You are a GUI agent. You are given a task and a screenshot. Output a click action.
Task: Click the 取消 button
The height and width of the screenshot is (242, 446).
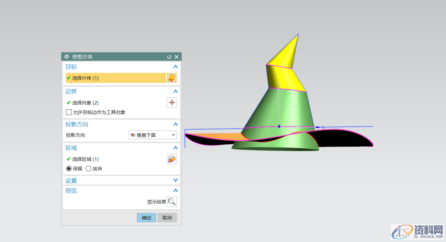coord(167,218)
